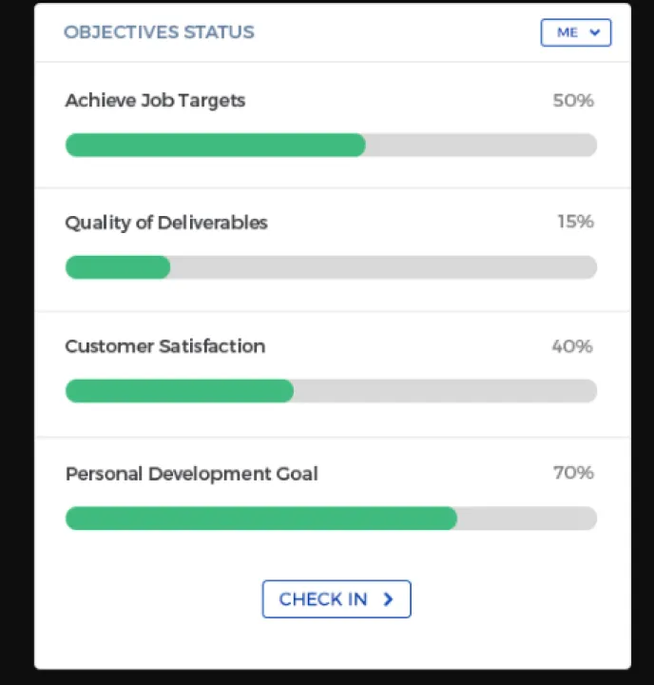
Task: Click the CHECK IN button
Action: pos(337,599)
